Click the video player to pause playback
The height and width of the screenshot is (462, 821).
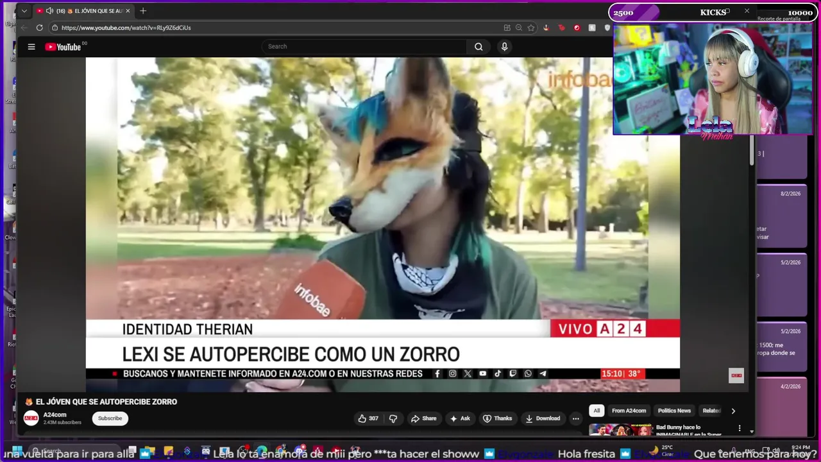(x=382, y=225)
